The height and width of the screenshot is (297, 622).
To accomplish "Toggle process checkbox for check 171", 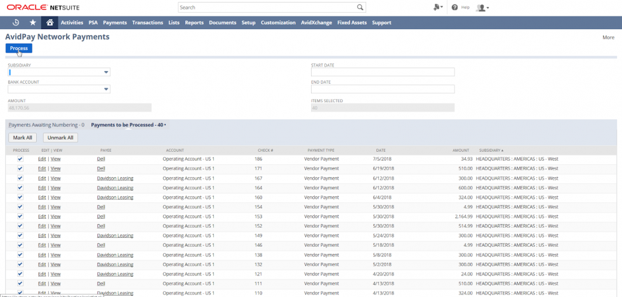I will pos(20,168).
